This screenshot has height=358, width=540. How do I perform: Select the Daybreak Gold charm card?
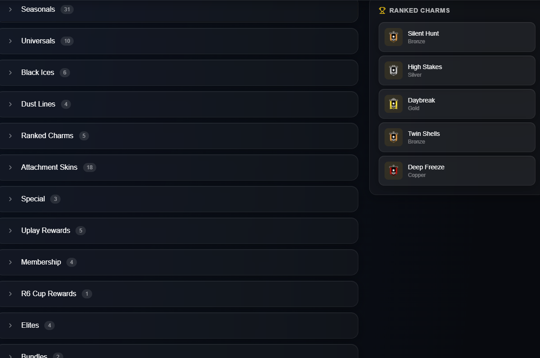457,104
